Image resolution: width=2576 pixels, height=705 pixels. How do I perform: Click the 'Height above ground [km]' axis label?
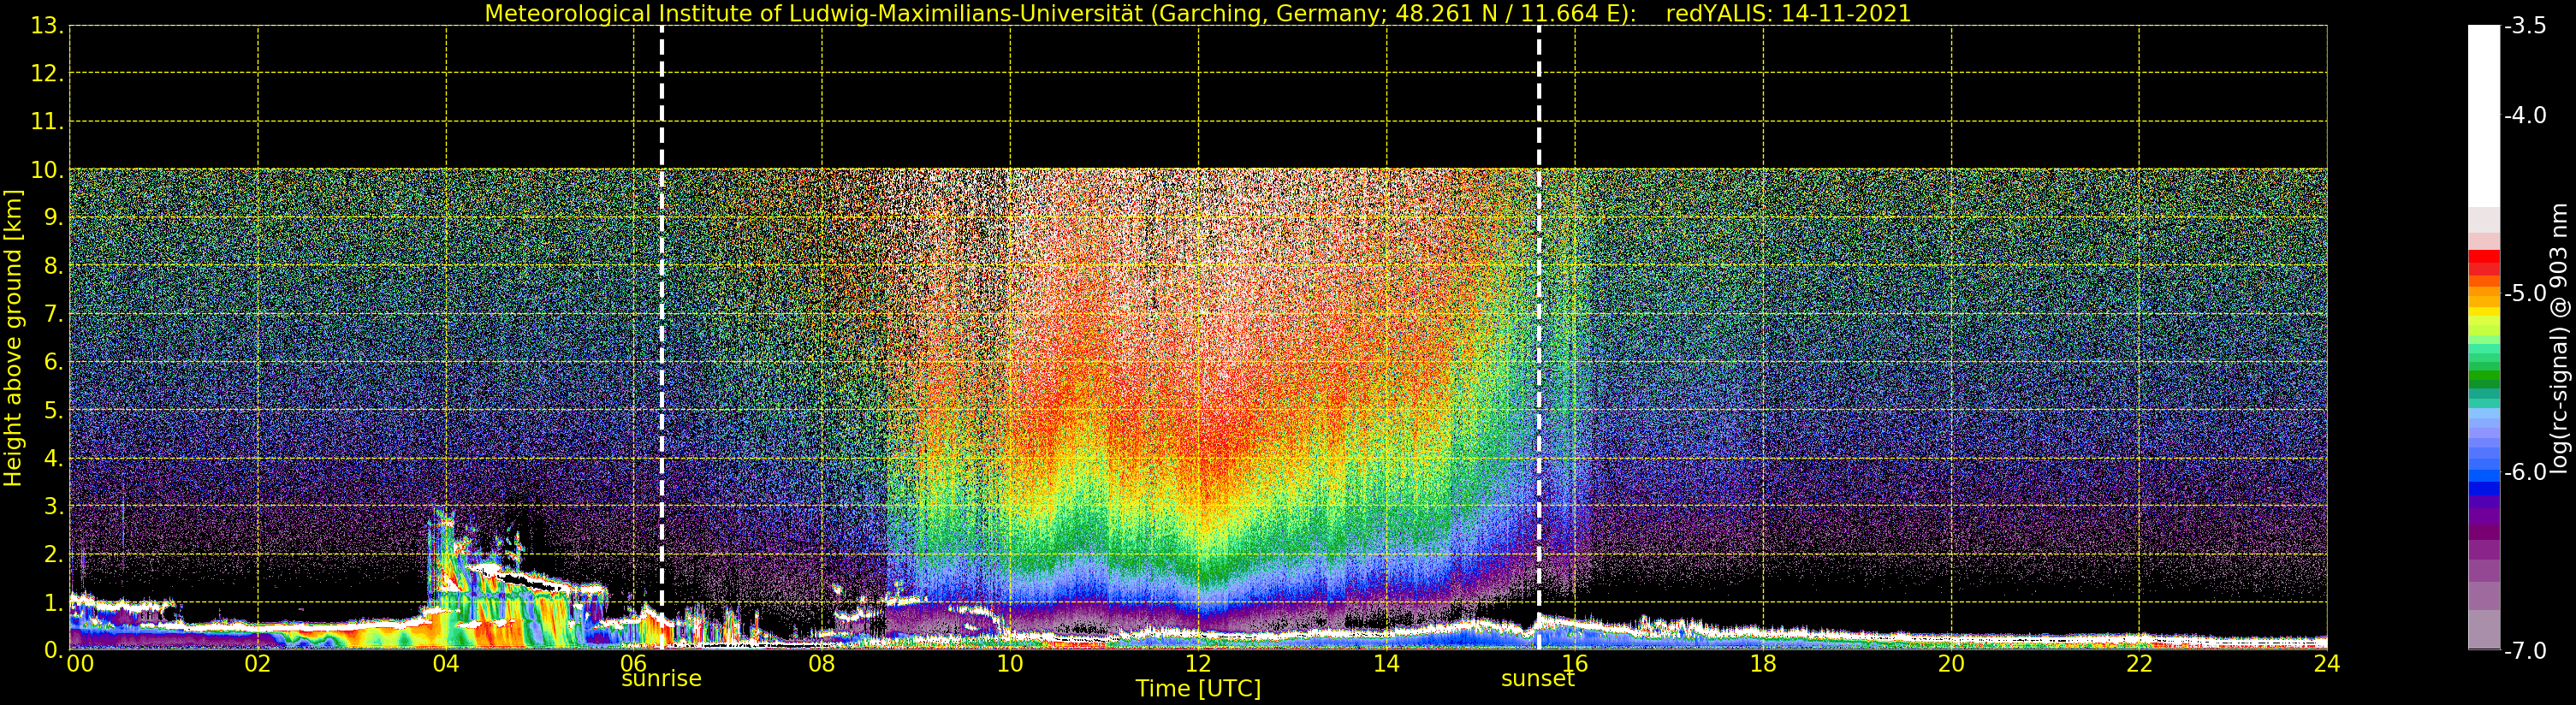(x=13, y=338)
